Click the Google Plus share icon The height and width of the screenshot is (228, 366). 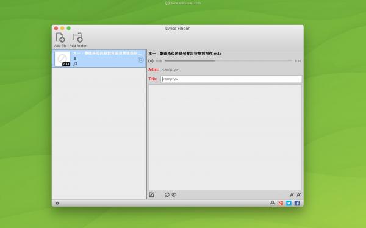(x=281, y=203)
